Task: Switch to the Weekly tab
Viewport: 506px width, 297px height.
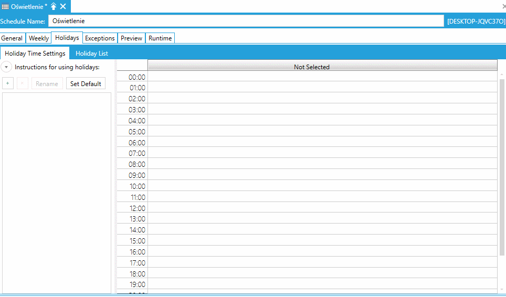Action: pos(39,38)
